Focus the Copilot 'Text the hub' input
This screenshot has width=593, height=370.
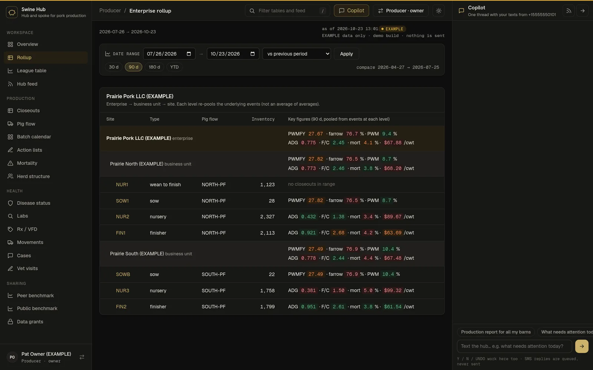pos(514,346)
